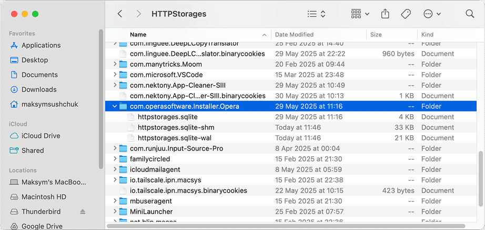Expand the io.tailscale.ipn.macsys folder
This screenshot has width=485, height=230.
[x=115, y=180]
